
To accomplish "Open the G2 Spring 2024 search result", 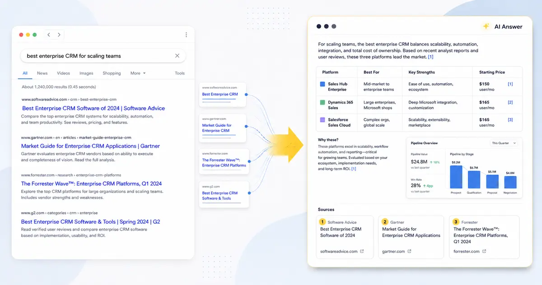I will [90, 222].
